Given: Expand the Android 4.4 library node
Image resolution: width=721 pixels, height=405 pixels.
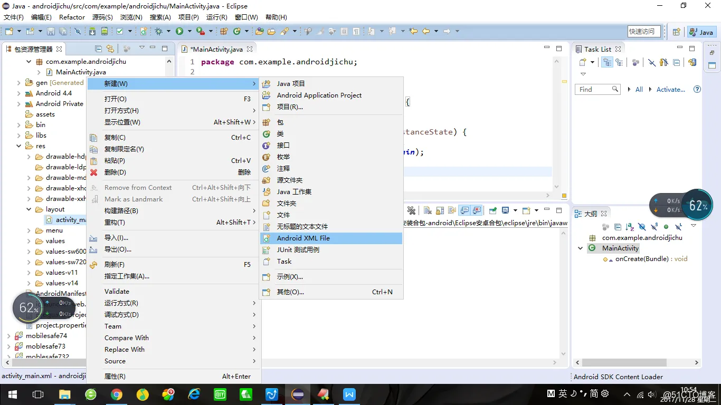Looking at the screenshot, I should (x=19, y=93).
